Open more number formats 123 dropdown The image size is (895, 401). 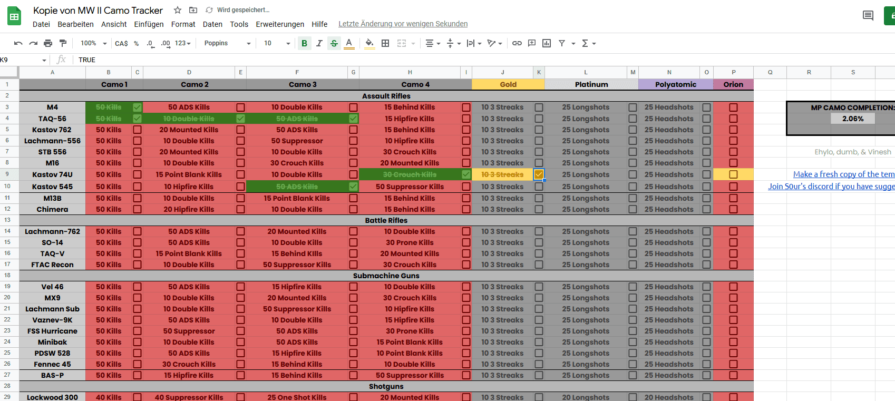coord(182,43)
